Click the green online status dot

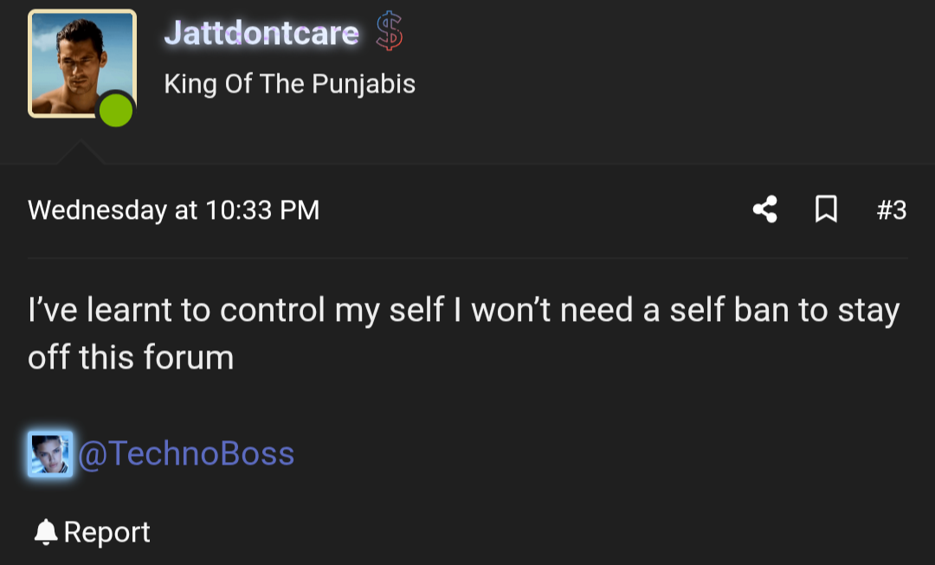point(116,111)
